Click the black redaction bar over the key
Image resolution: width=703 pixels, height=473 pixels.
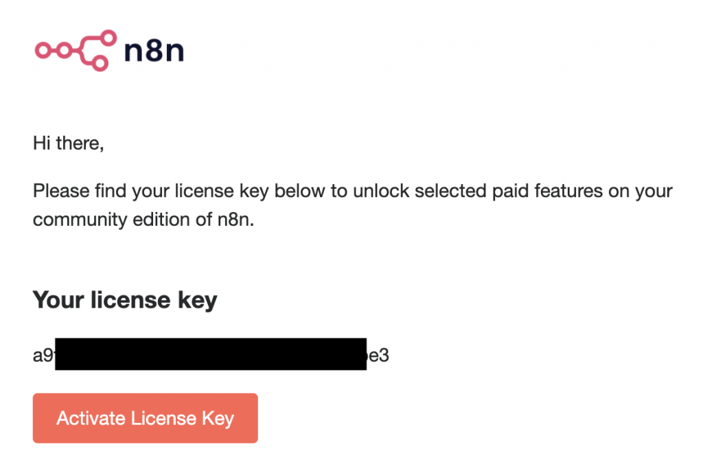(x=210, y=354)
